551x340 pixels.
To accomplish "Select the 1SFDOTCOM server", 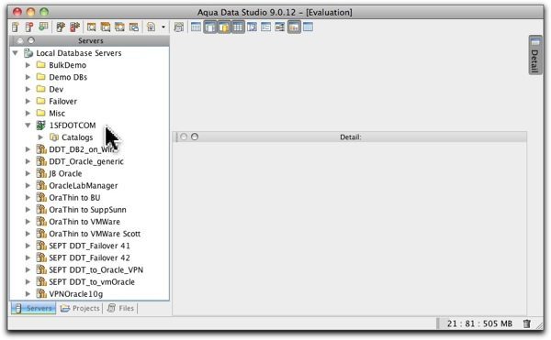I will pos(73,126).
